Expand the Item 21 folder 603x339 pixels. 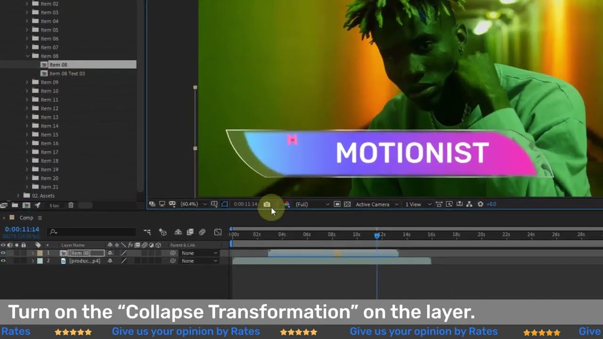point(27,187)
